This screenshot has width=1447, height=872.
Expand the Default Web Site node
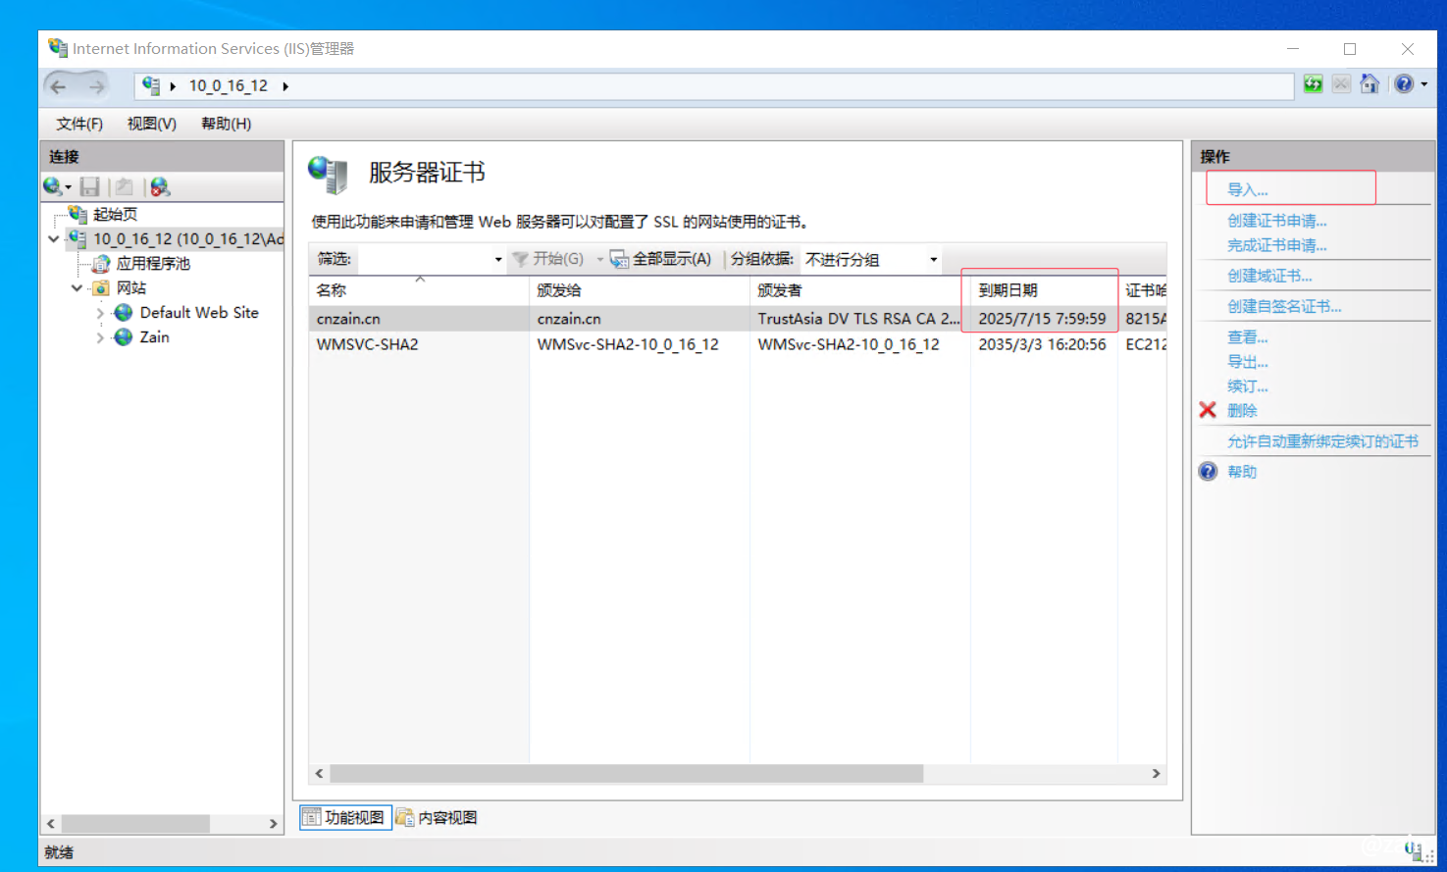coord(100,313)
